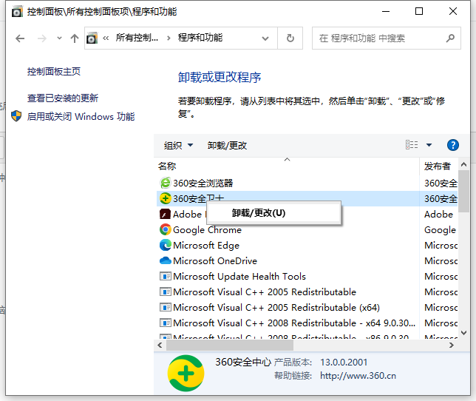Screen dimensions: 476x401
Task: Click the Microsoft Update Health Tools icon
Action: click(x=165, y=277)
